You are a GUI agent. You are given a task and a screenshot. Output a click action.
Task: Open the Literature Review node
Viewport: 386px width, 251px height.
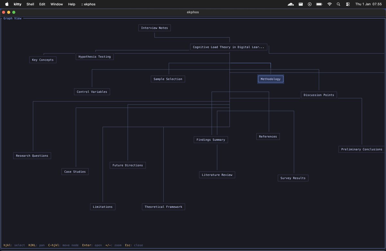pos(217,175)
